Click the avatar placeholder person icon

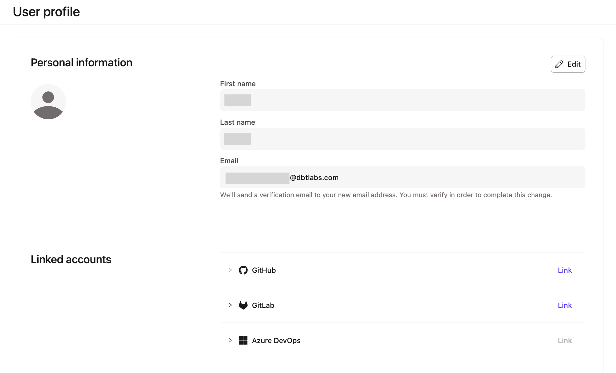(x=48, y=102)
